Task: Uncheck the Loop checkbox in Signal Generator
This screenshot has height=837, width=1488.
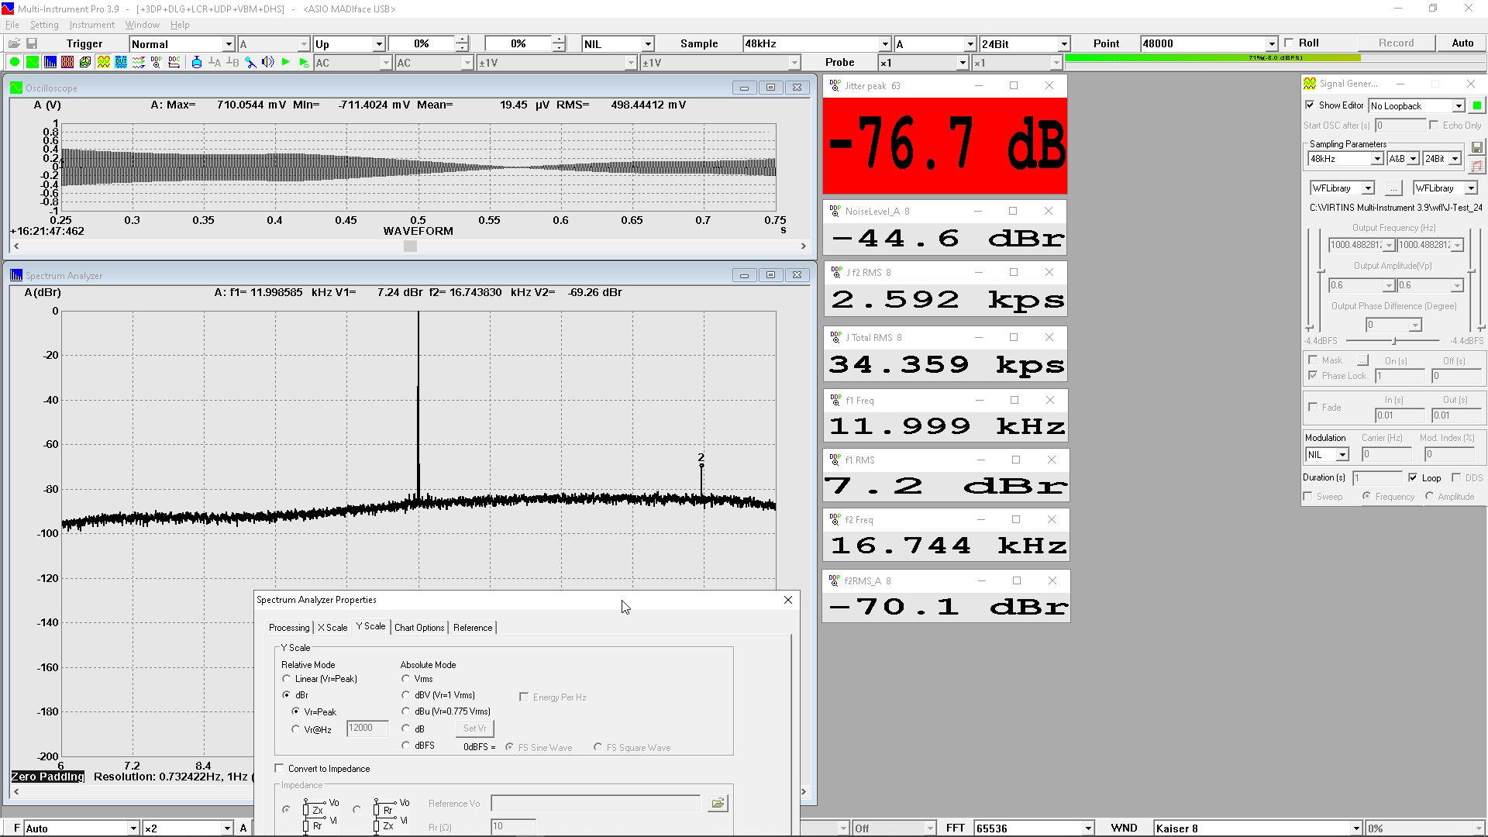Action: pos(1413,477)
